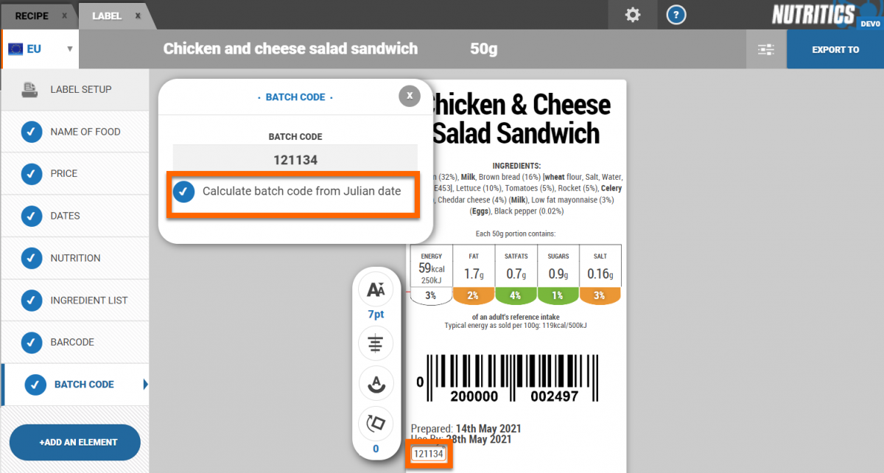The height and width of the screenshot is (473, 884).
Task: Toggle the Barcode element checkmark
Action: point(31,342)
